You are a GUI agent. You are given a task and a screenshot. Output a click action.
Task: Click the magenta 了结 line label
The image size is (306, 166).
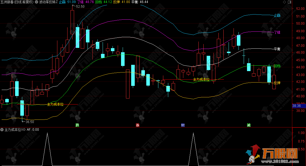[277, 32]
